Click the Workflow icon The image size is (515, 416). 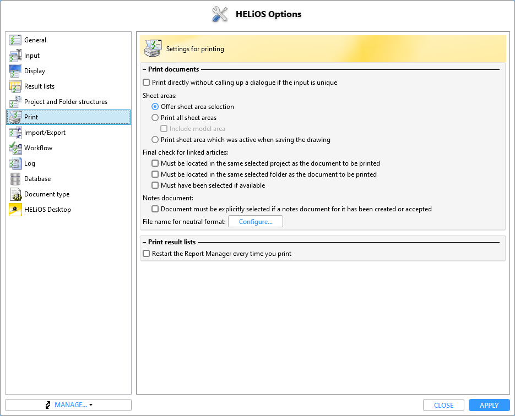[x=15, y=148]
